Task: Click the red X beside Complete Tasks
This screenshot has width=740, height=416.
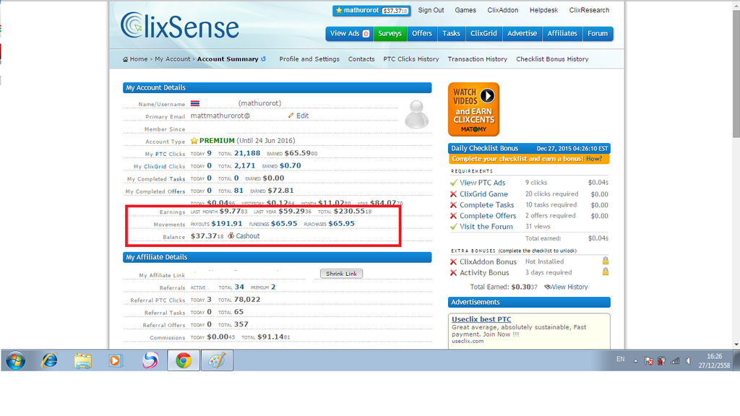Action: 454,204
